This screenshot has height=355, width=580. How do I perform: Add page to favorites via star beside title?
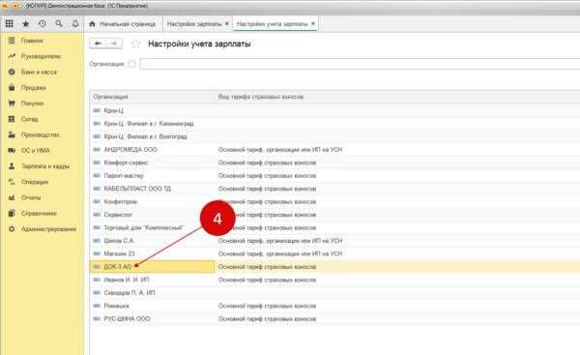pyautogui.click(x=135, y=44)
